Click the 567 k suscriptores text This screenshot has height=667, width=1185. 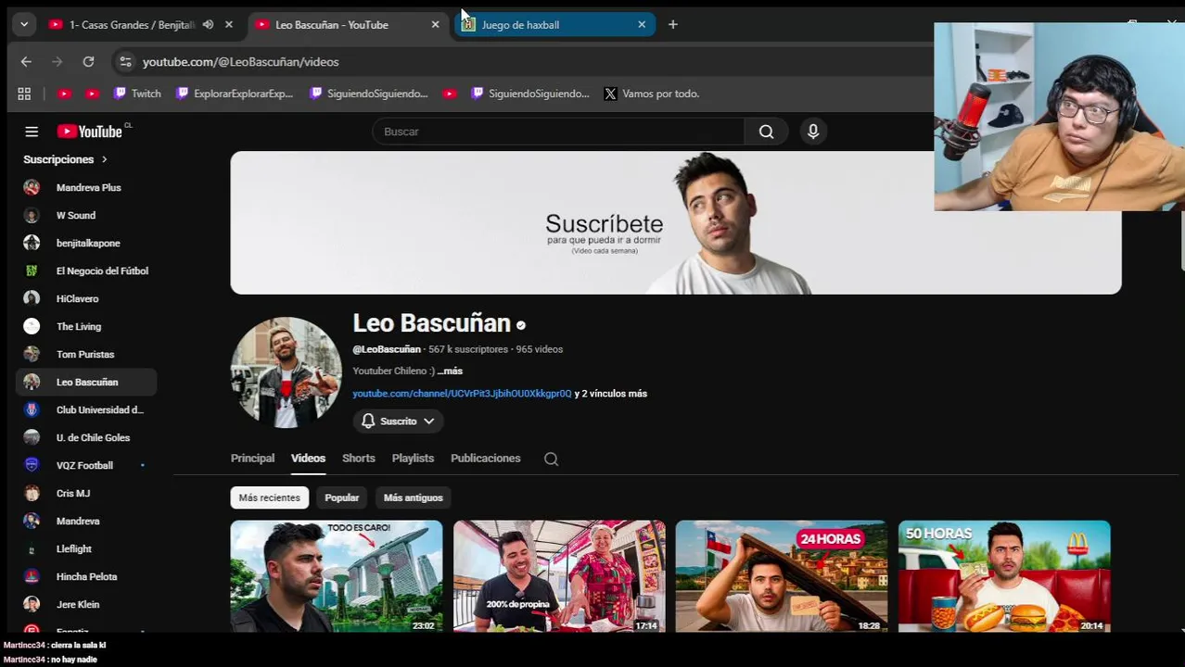pos(467,349)
